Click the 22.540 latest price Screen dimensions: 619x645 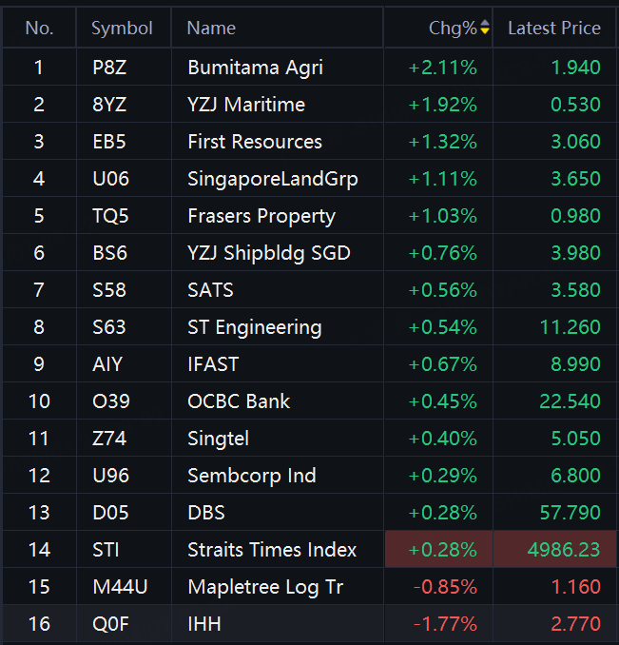click(x=571, y=401)
